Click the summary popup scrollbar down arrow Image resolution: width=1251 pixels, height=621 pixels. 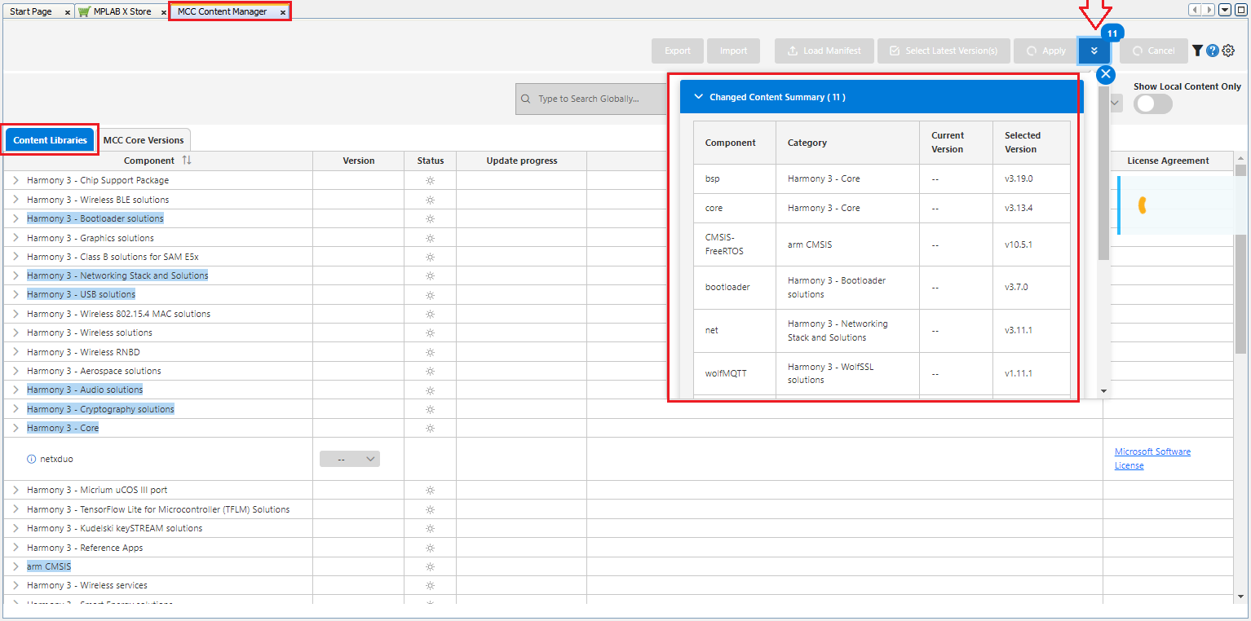point(1103,391)
